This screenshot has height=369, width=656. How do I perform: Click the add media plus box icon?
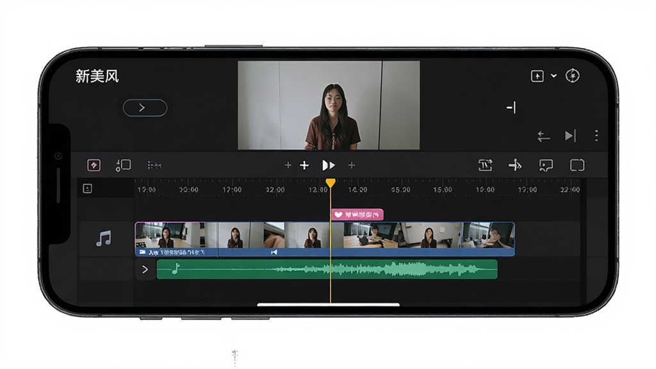pyautogui.click(x=537, y=76)
